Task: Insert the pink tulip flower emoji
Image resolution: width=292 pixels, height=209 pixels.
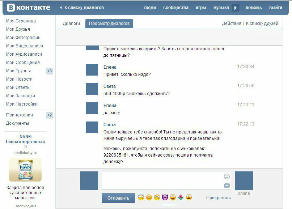Action: 181,197
